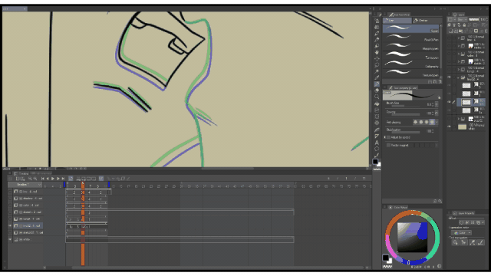Click the orange playhead frame marker

click(83, 184)
